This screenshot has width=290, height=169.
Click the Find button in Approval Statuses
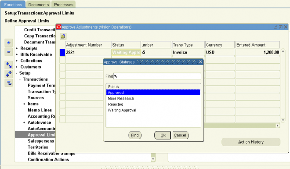coord(135,135)
